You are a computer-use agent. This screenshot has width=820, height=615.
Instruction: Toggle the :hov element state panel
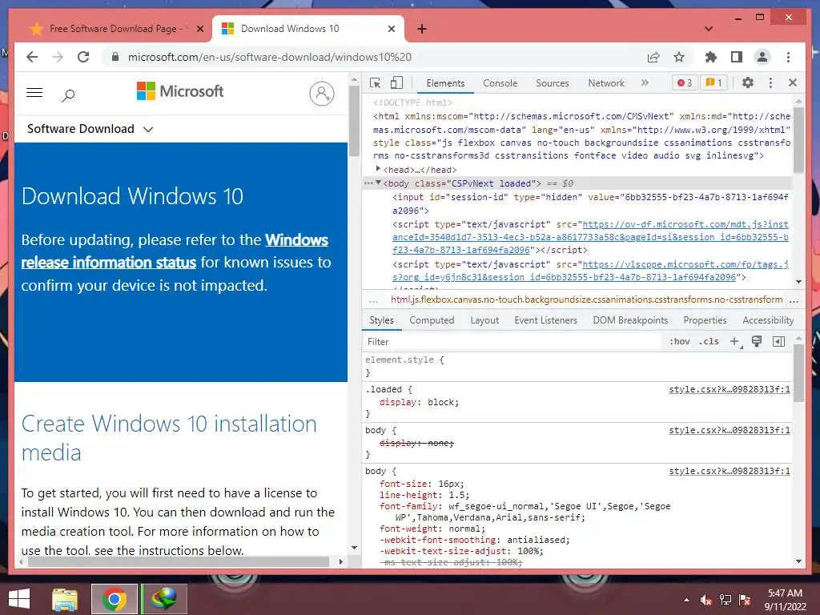pyautogui.click(x=679, y=341)
